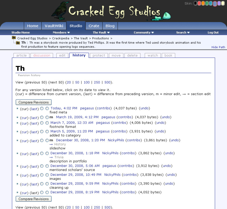The height and width of the screenshot is (209, 227).
Task: Select the second radio button in the Today, 4:02 PM row
Action: 47,109
